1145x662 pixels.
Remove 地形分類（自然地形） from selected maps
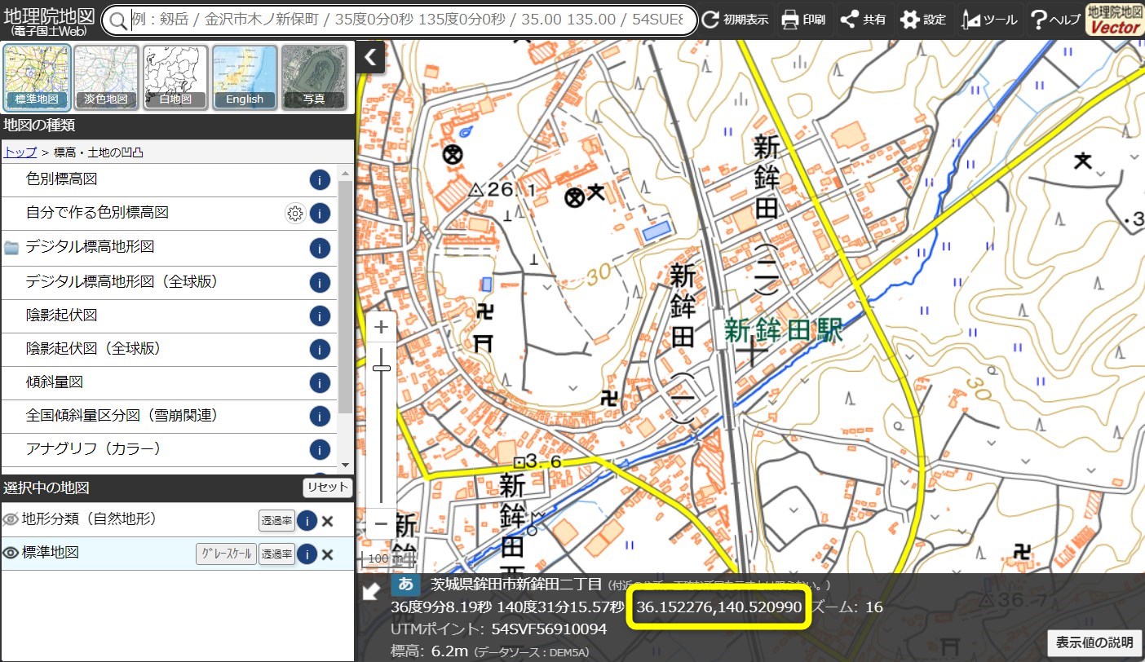click(x=328, y=521)
